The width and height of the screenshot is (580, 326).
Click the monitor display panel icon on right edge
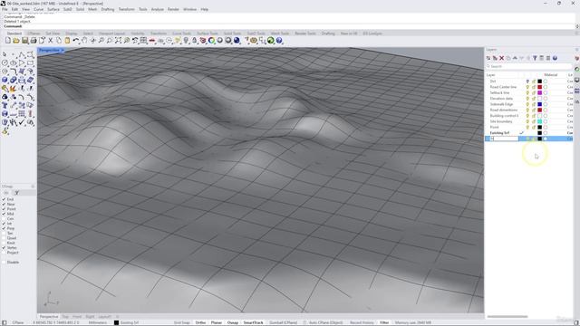click(x=576, y=81)
